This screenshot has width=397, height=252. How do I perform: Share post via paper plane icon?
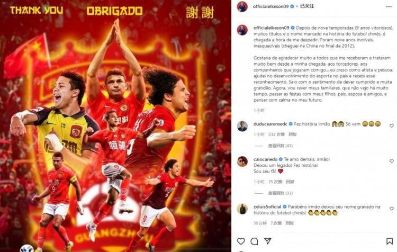pyautogui.click(x=268, y=241)
